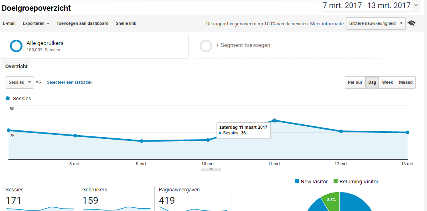Click the zaterdag 11 maart 2017 tooltip
427x211 pixels.
[x=243, y=130]
